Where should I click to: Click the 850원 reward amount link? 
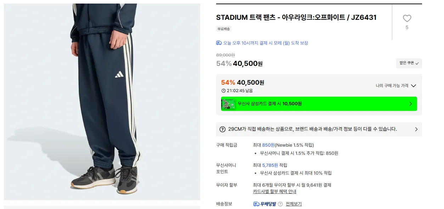point(269,145)
